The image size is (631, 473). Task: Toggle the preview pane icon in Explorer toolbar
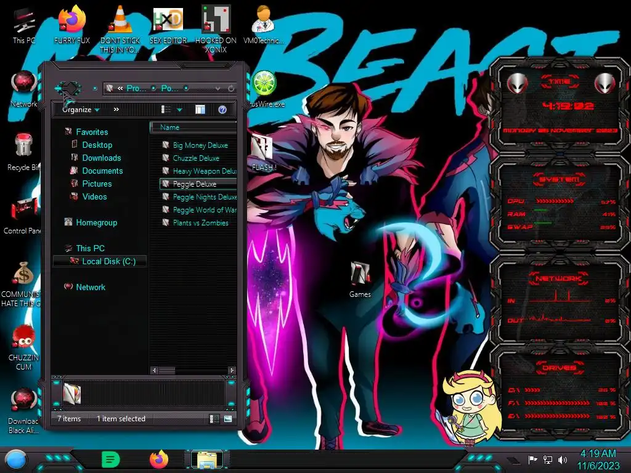click(200, 110)
